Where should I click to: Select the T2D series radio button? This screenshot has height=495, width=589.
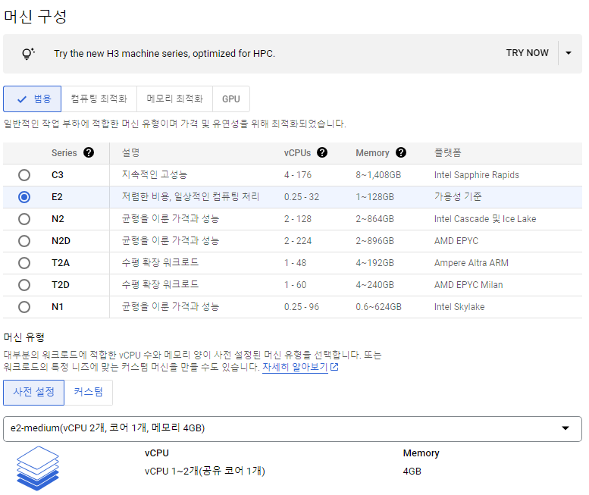(x=24, y=285)
